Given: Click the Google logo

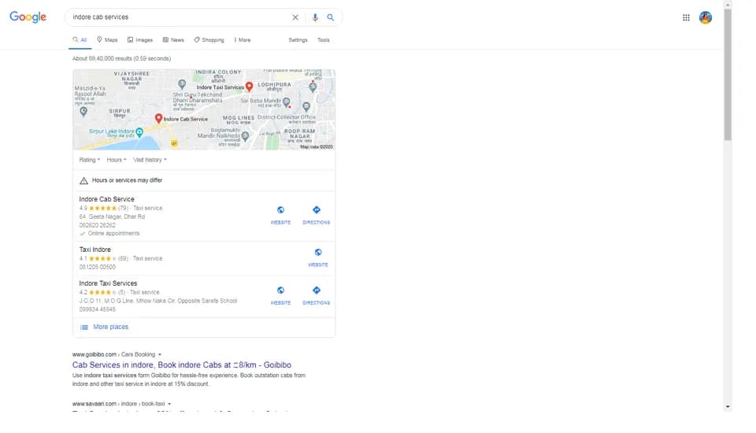Looking at the screenshot, I should 28,17.
